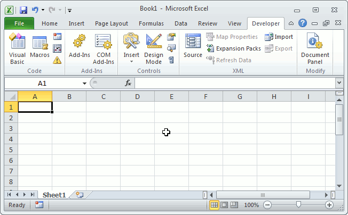This screenshot has width=348, height=215.
Task: Select row 5 header
Action: 11,150
